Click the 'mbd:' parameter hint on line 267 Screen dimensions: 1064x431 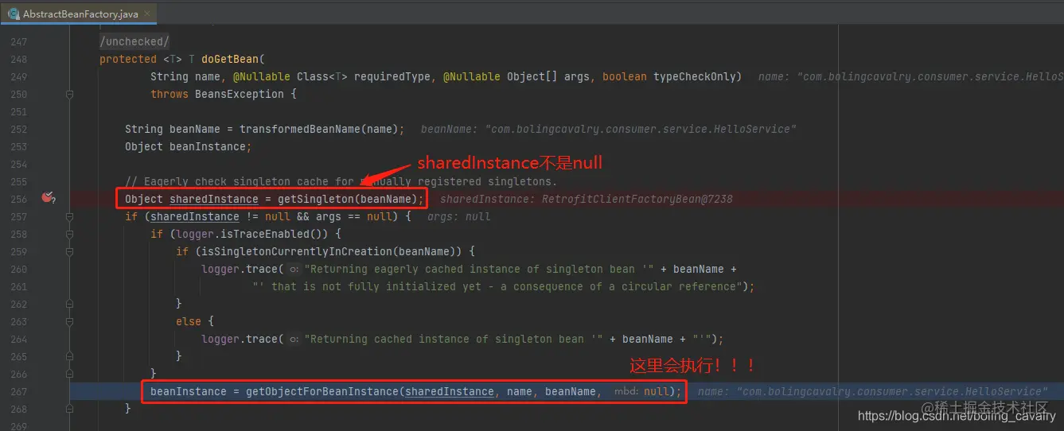coord(626,391)
